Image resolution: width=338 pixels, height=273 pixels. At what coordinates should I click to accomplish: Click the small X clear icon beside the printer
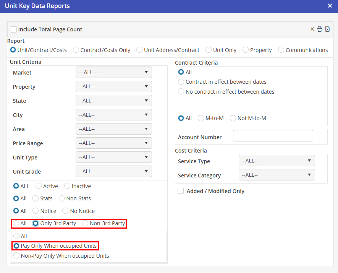pyautogui.click(x=312, y=29)
